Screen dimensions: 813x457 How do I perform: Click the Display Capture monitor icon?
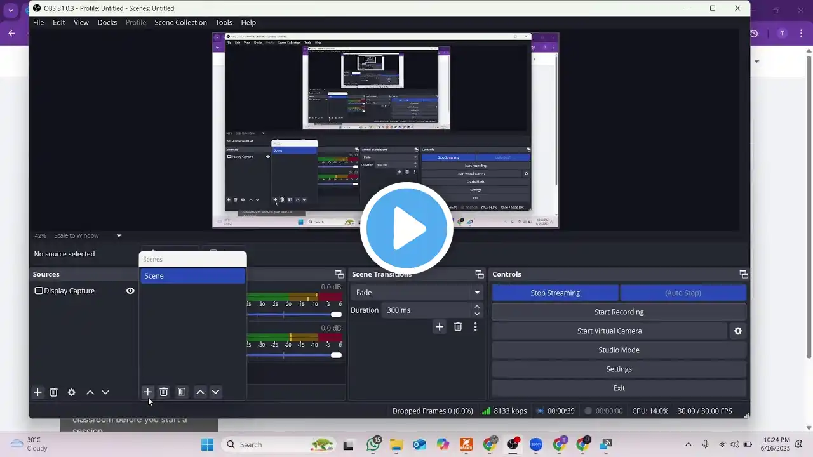click(39, 291)
